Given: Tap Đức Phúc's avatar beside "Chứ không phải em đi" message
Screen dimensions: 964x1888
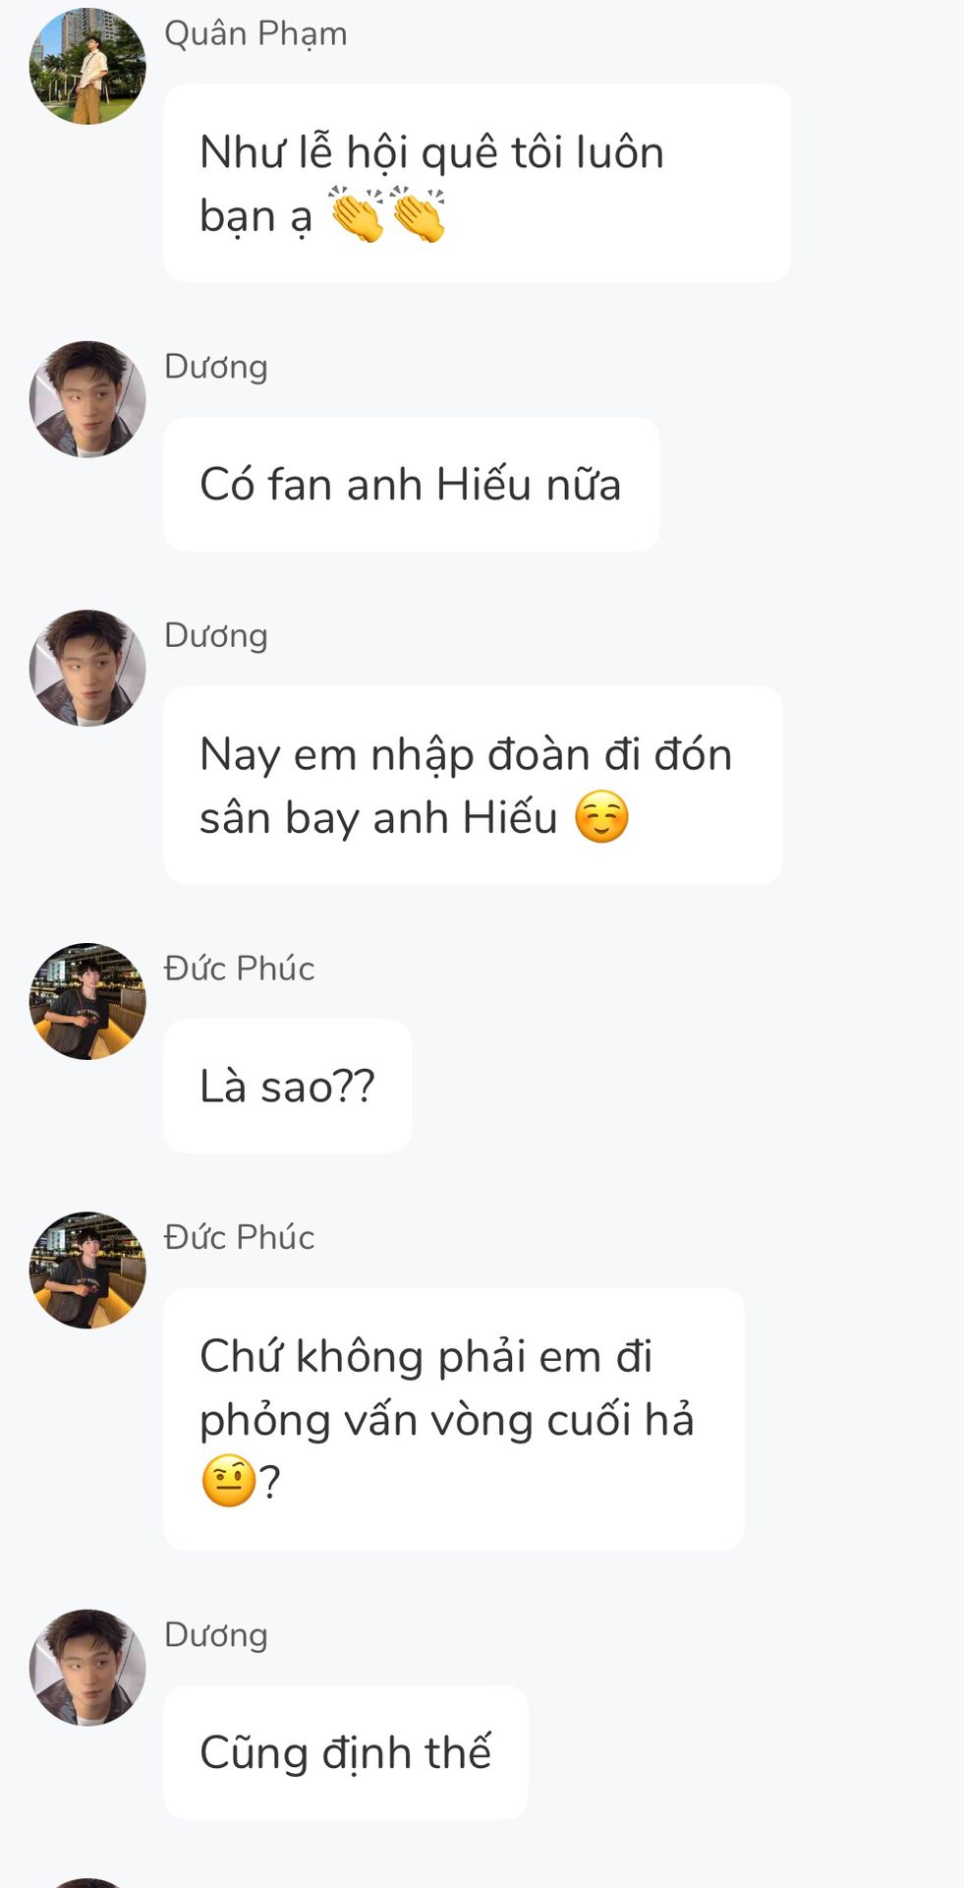Looking at the screenshot, I should click(87, 1269).
